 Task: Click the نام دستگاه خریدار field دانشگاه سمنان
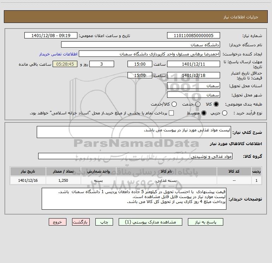[141, 45]
